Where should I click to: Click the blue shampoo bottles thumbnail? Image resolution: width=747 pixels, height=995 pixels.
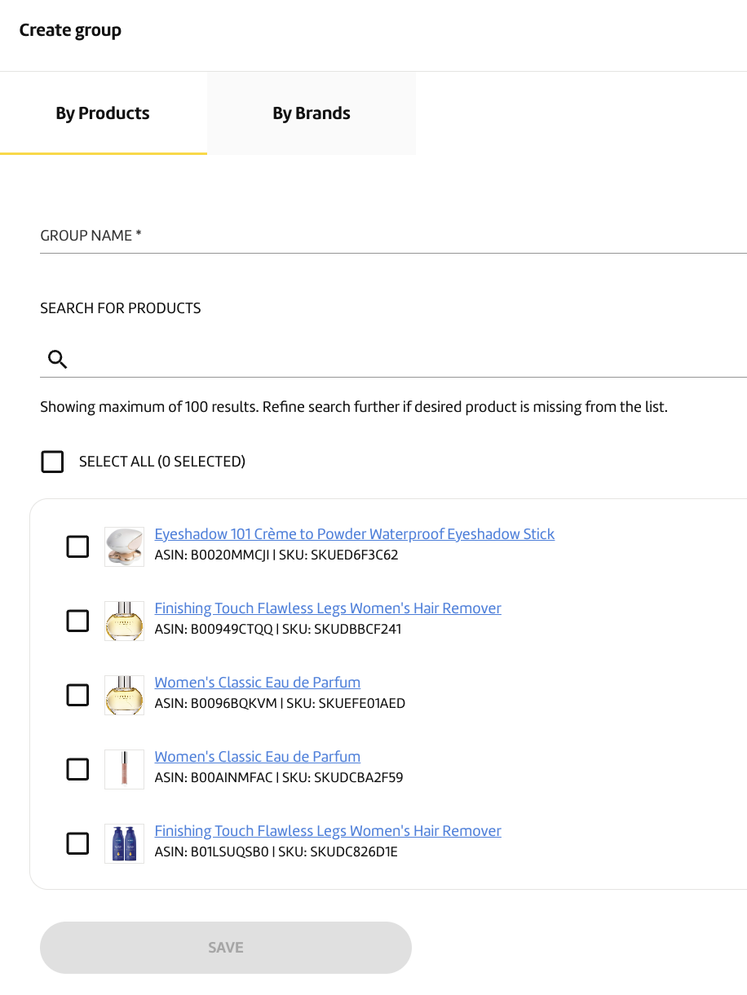point(124,843)
